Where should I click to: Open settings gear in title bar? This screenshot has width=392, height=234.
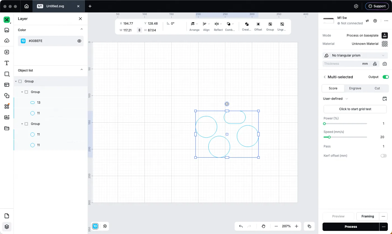tap(356, 6)
